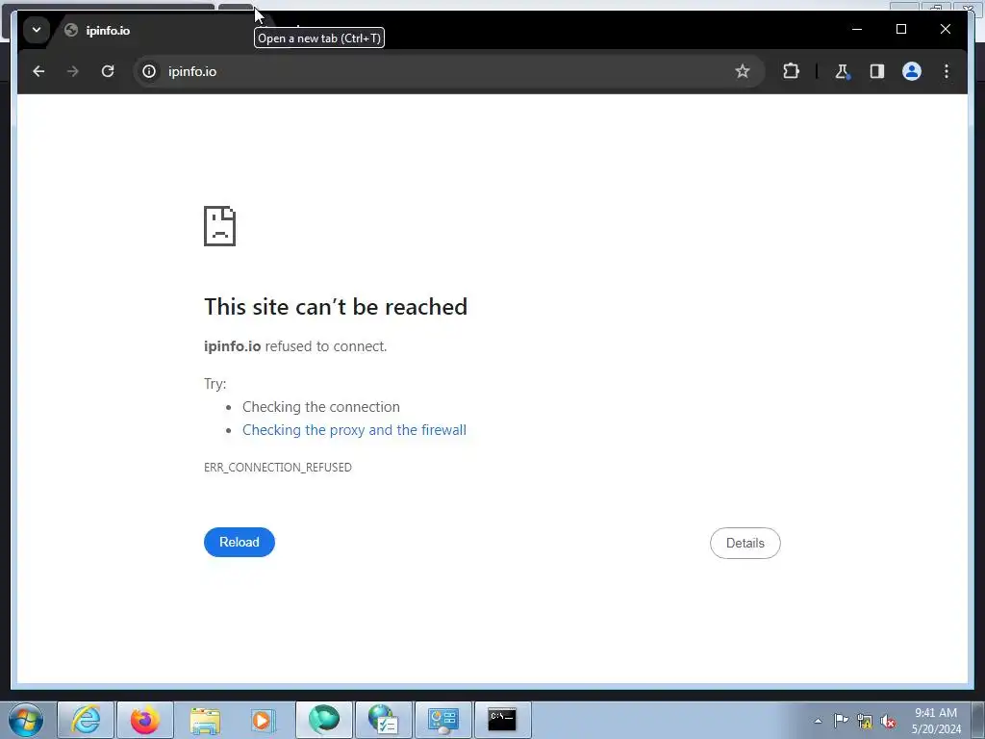Image resolution: width=985 pixels, height=739 pixels.
Task: Show the side panel
Action: 877,71
